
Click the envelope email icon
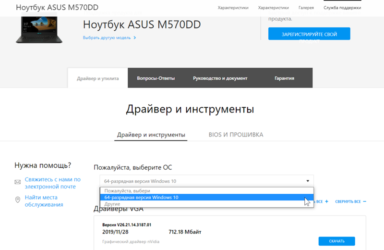click(x=18, y=182)
